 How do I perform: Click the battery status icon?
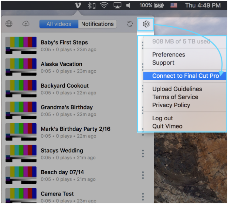click(x=159, y=6)
